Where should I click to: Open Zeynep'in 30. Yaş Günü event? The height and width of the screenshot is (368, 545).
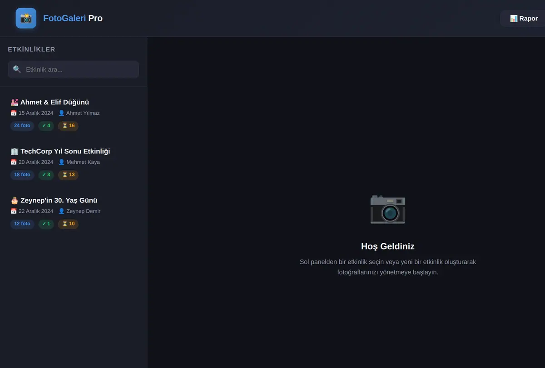[x=73, y=212]
